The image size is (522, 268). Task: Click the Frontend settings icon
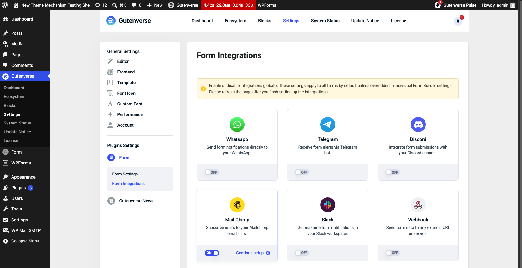(x=110, y=72)
